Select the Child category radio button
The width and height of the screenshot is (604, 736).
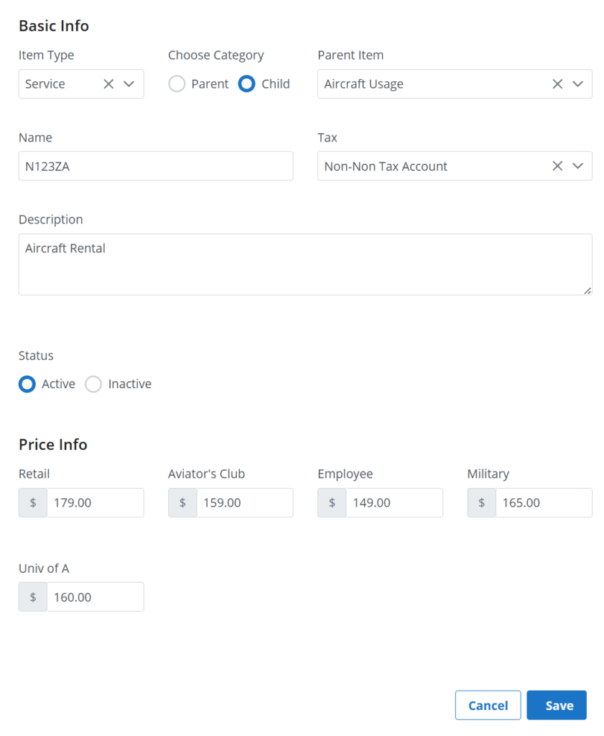pos(246,84)
